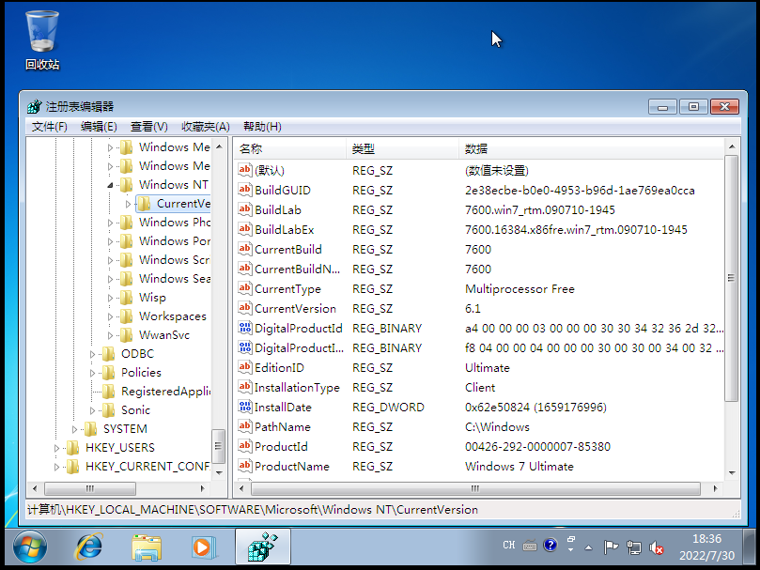Collapse the Windows NT tree node
760x570 pixels.
tap(110, 185)
